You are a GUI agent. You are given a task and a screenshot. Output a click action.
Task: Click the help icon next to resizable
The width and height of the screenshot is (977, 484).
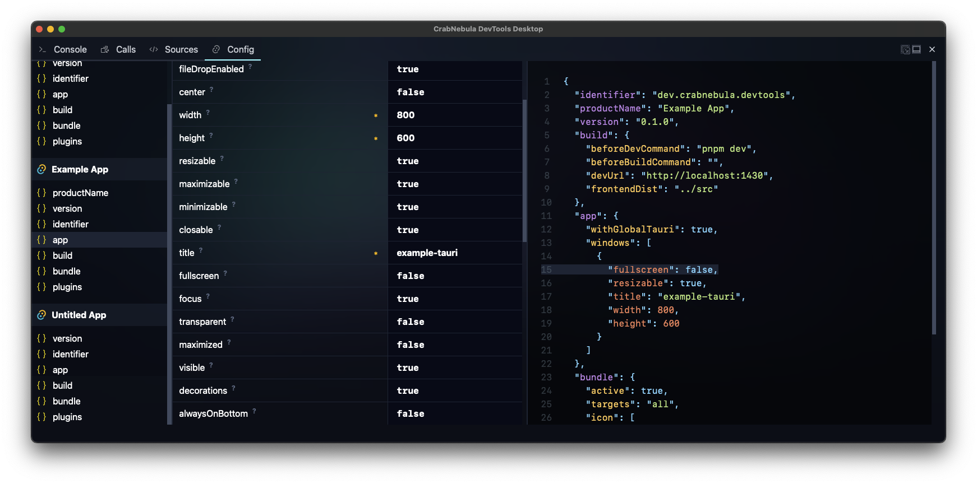(222, 158)
